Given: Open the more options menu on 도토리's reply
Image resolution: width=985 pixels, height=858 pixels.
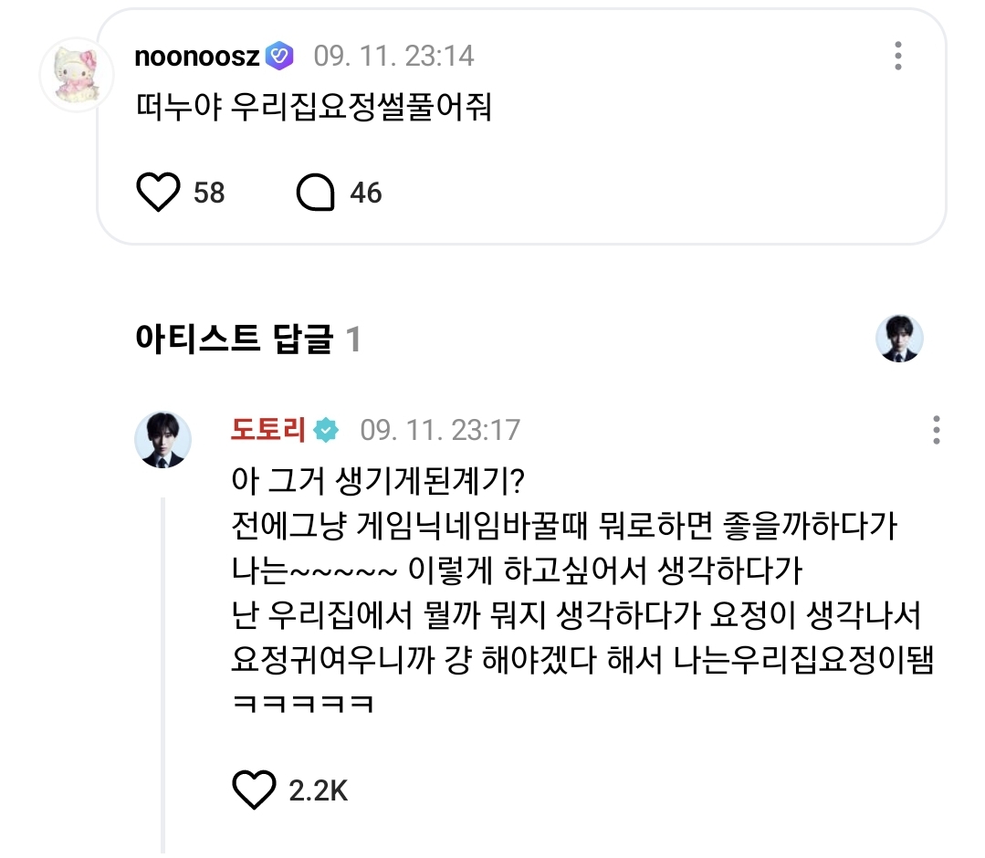Looking at the screenshot, I should point(936,429).
